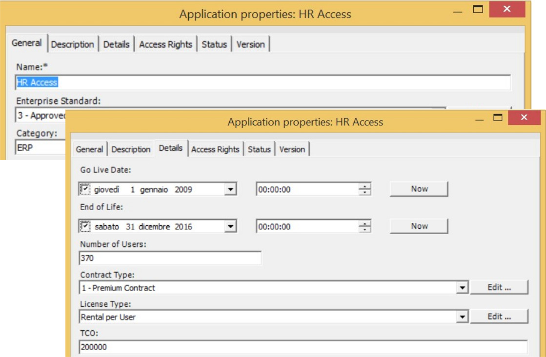Open the Go Live Date calendar dropdown
Image resolution: width=546 pixels, height=357 pixels.
231,189
